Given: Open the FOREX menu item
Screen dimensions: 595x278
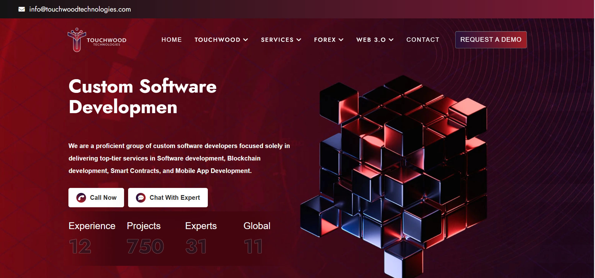Looking at the screenshot, I should (325, 40).
